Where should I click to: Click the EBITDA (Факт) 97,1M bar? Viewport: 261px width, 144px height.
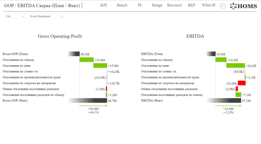coord(223,100)
